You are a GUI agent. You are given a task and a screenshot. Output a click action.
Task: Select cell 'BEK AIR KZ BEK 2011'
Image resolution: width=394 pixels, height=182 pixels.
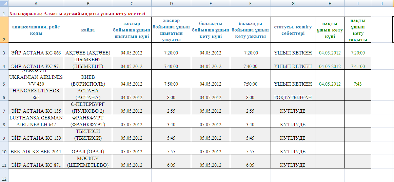[x=36, y=148]
